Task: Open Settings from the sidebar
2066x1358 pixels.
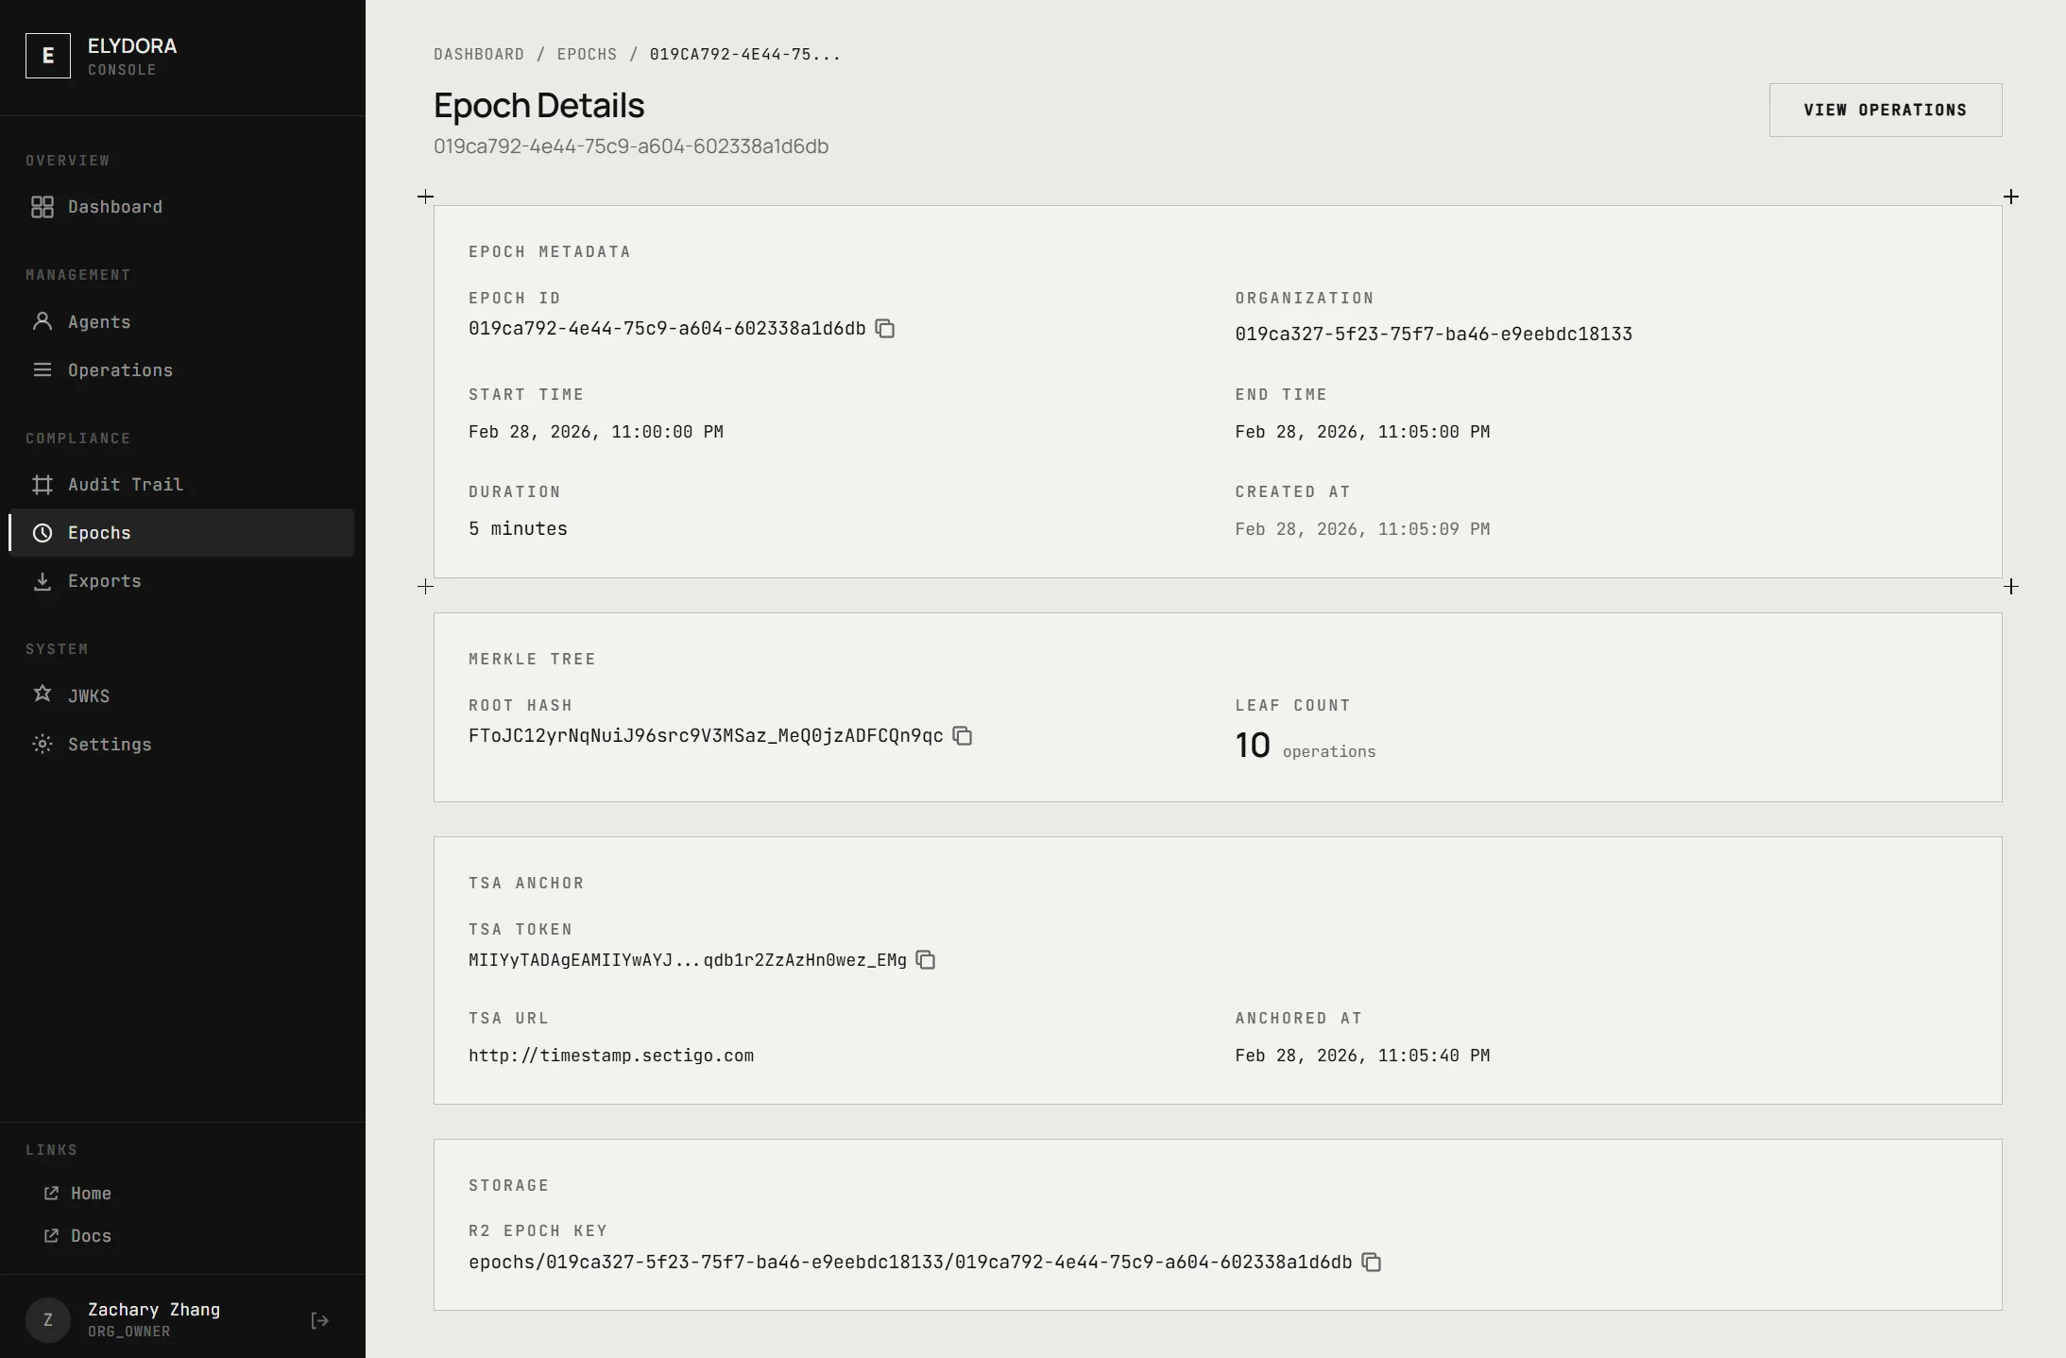Action: [x=110, y=745]
